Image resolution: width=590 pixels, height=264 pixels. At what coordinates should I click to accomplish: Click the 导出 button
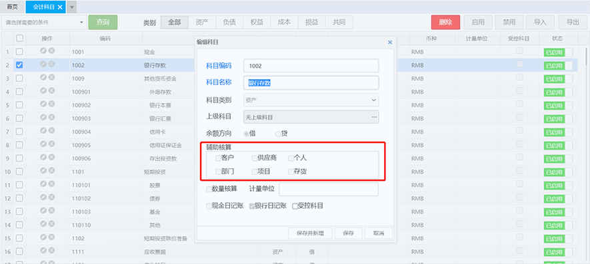tap(572, 23)
